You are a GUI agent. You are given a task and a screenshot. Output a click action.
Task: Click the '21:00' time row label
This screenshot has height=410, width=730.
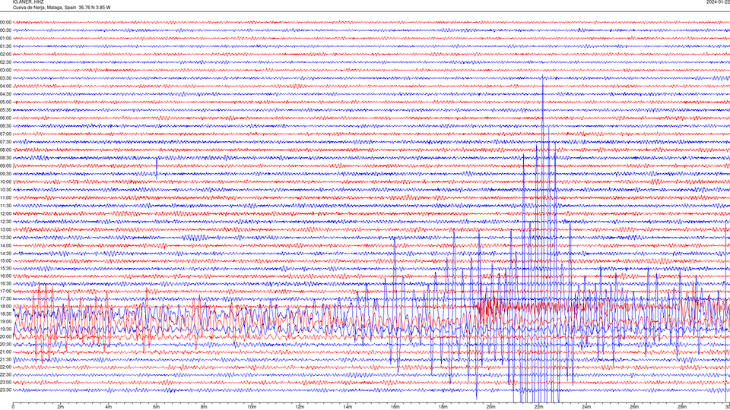(5, 352)
